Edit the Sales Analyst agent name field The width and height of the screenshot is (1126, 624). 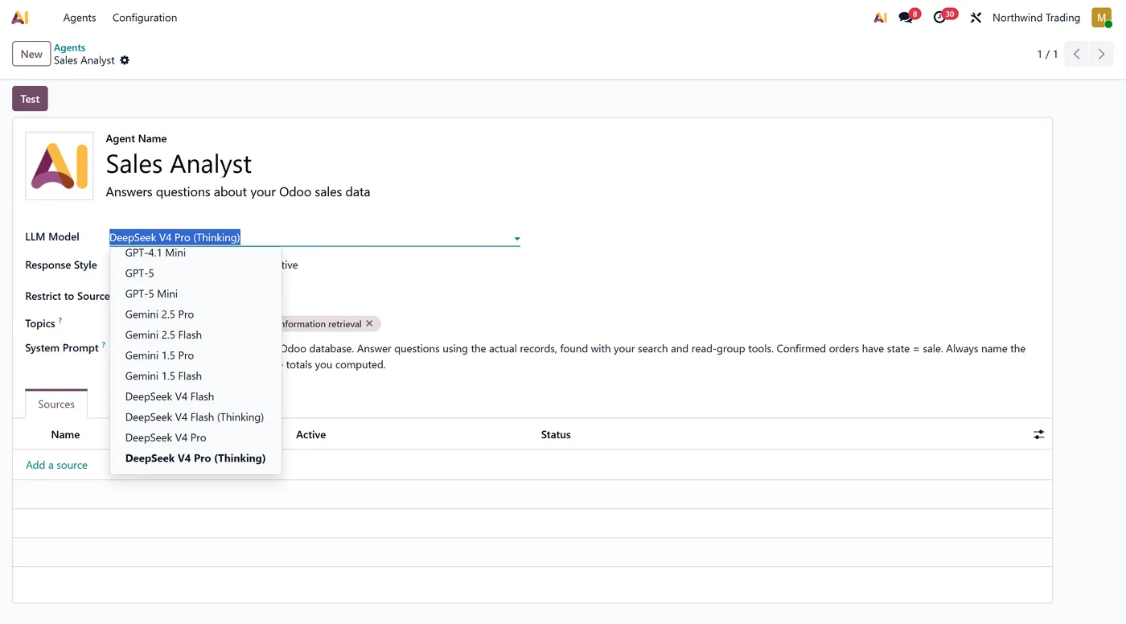[x=179, y=164]
